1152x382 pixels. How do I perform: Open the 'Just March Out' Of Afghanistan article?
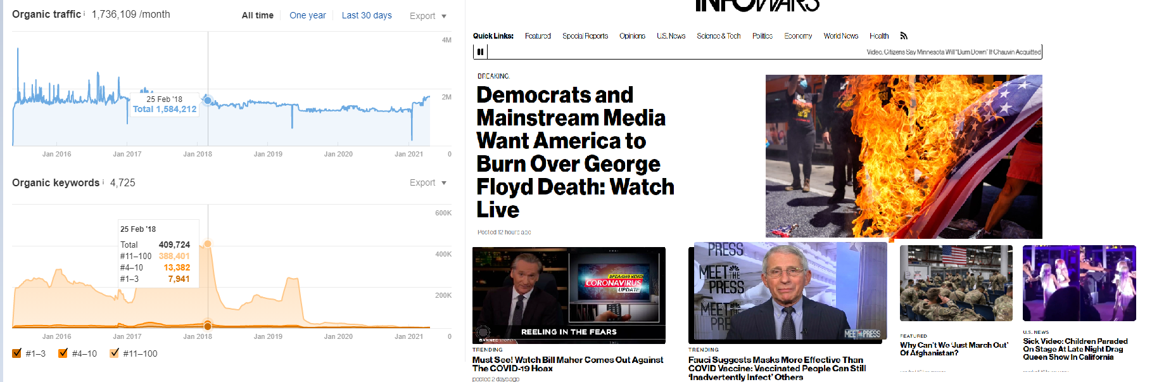pyautogui.click(x=954, y=349)
